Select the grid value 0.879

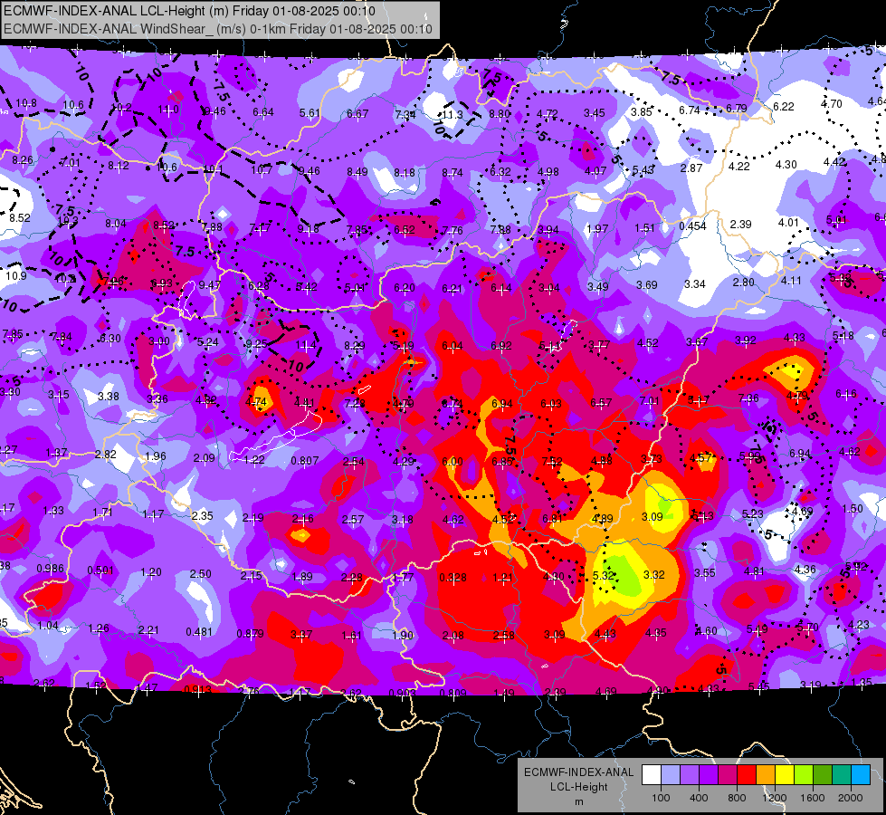[x=250, y=634]
